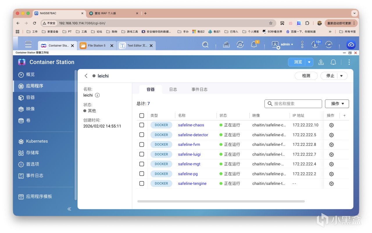The width and height of the screenshot is (372, 233).
Task: Click the 浏览 button
Action: pyautogui.click(x=297, y=62)
